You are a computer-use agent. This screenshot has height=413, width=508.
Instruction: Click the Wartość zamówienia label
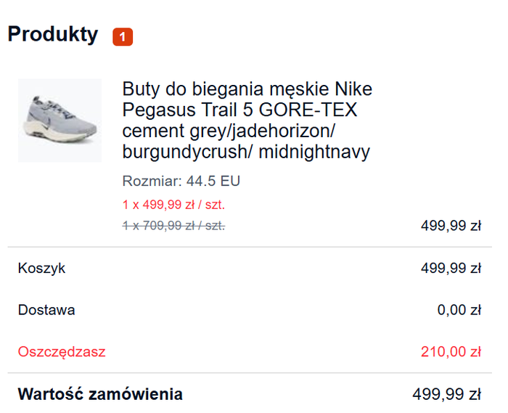100,395
